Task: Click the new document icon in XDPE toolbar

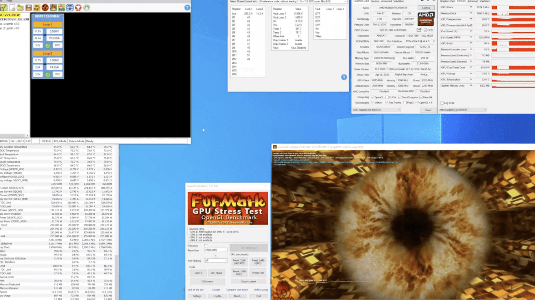Action: (x=12, y=8)
